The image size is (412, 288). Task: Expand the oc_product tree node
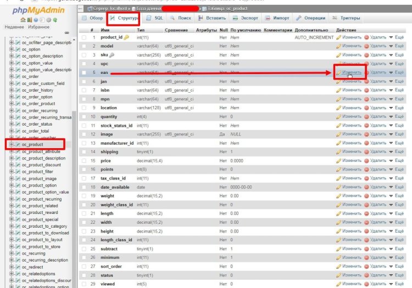point(12,144)
